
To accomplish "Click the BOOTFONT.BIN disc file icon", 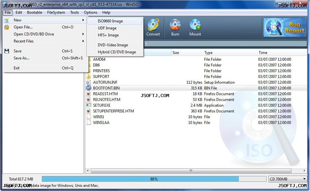I will 89,88.
